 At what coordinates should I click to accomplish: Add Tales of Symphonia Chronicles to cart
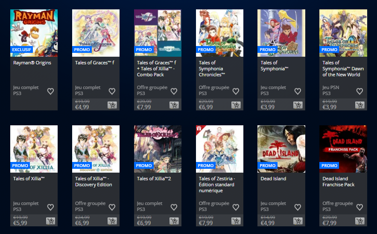(x=236, y=105)
